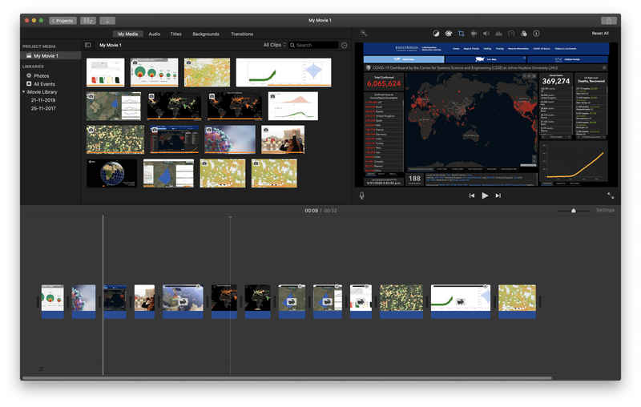This screenshot has height=407, width=641.
Task: Switch to the Titles tab
Action: tap(175, 34)
